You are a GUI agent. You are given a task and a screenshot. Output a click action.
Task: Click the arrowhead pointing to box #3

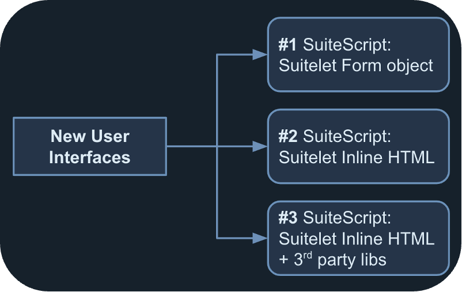260,237
